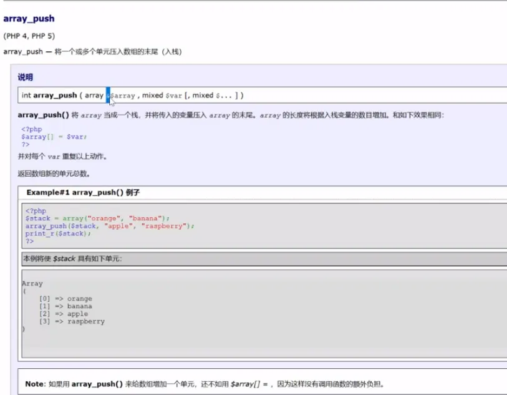Click $array parameter in the signature
The image size is (507, 395).
[x=123, y=95]
